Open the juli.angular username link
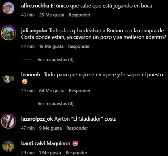This screenshot has height=156, width=168. 34,31
